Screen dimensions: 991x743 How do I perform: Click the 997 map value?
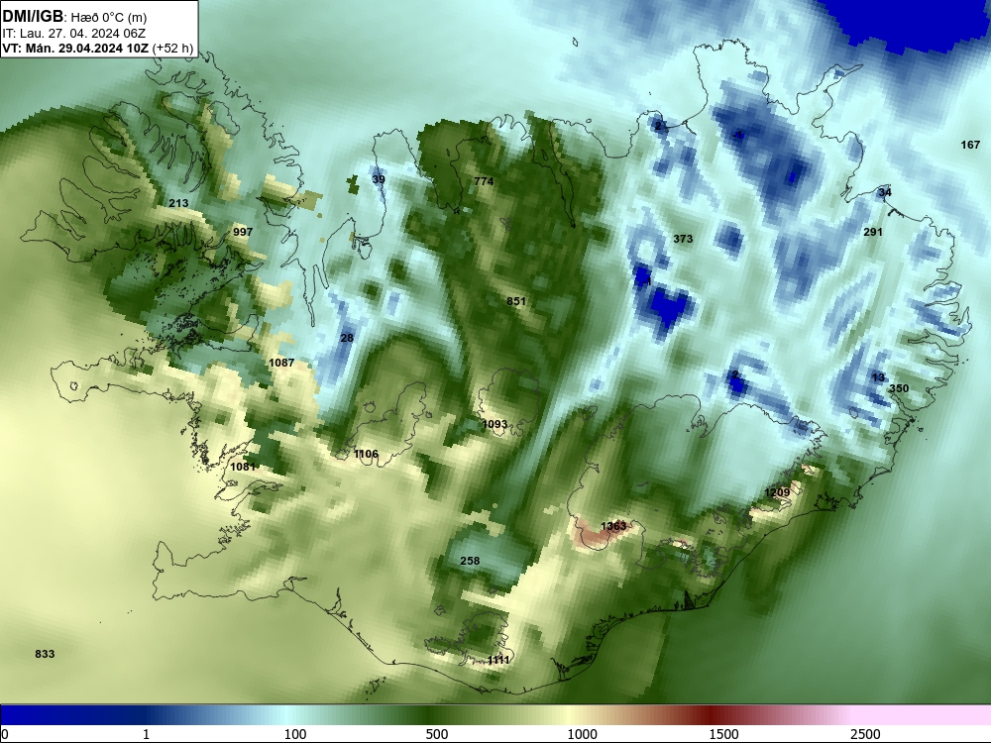pos(243,232)
